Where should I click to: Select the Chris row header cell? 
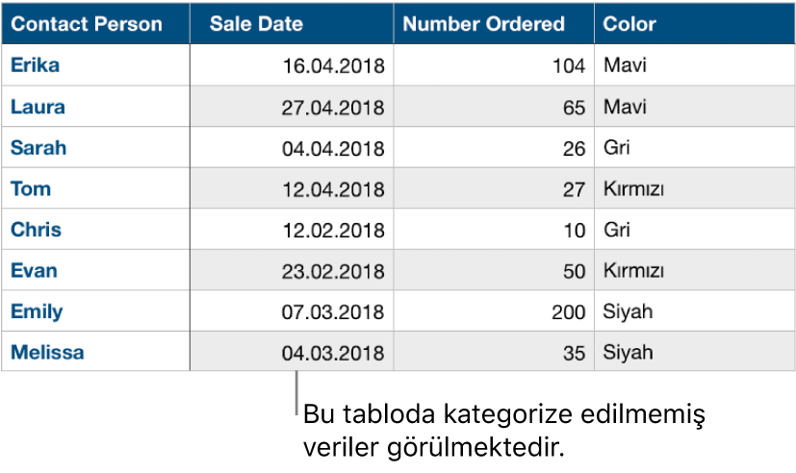click(x=37, y=230)
